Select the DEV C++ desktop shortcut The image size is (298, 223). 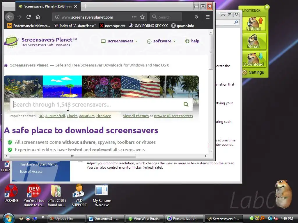coord(34,196)
